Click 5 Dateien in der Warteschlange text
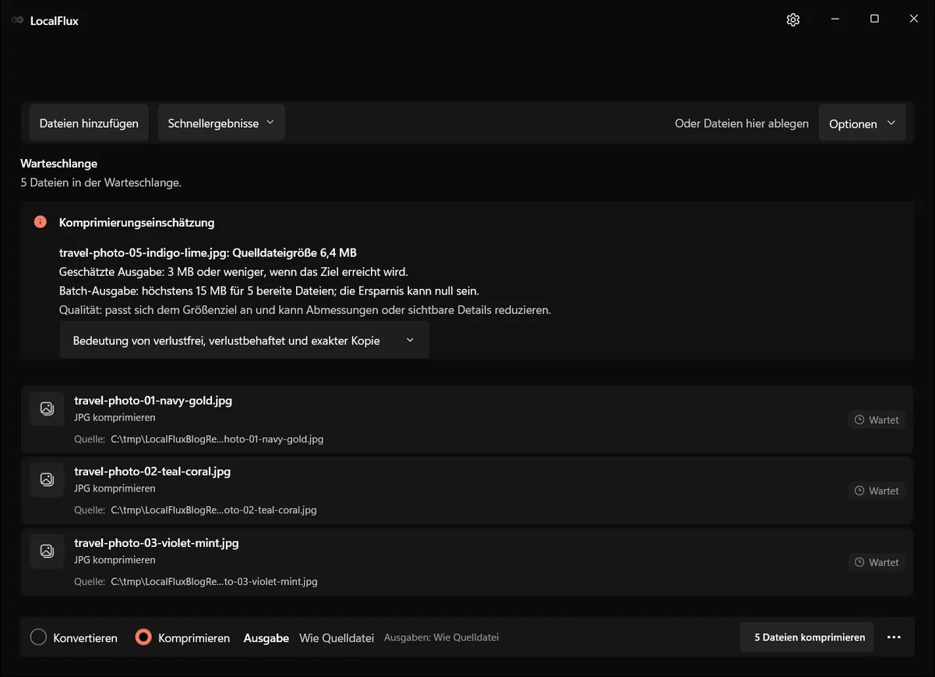The image size is (935, 677). (101, 183)
